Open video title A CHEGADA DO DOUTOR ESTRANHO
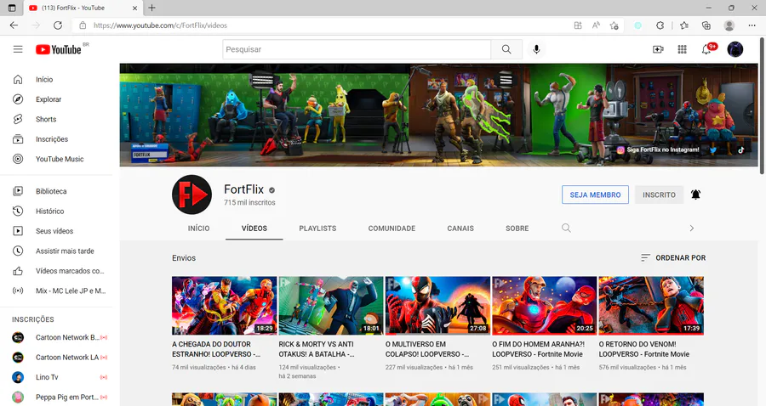 [216, 349]
